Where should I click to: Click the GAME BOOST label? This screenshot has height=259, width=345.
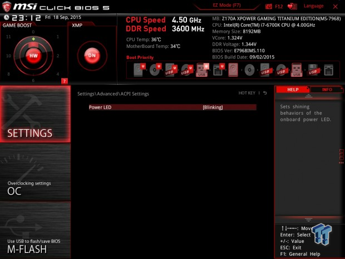click(17, 25)
